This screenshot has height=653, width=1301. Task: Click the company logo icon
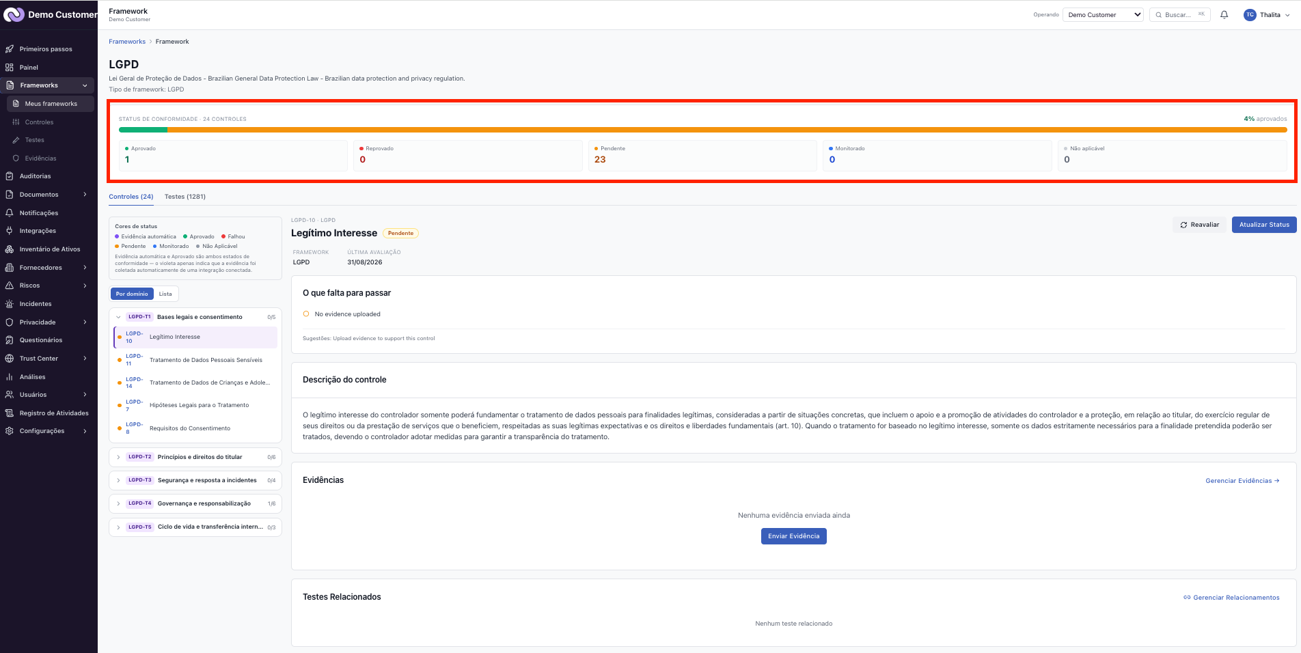point(14,14)
